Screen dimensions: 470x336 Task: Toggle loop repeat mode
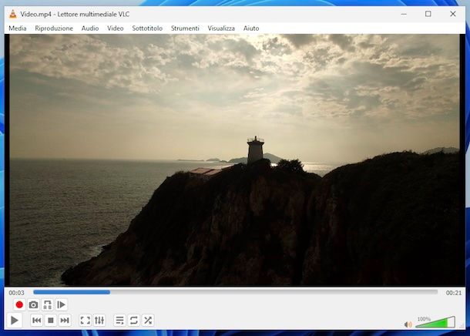(134, 321)
